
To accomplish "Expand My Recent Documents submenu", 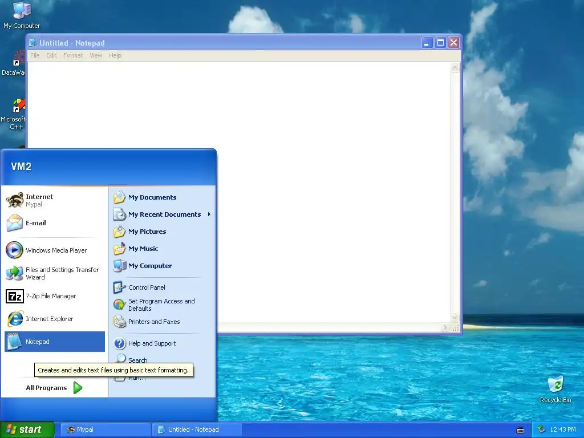I will tap(163, 214).
